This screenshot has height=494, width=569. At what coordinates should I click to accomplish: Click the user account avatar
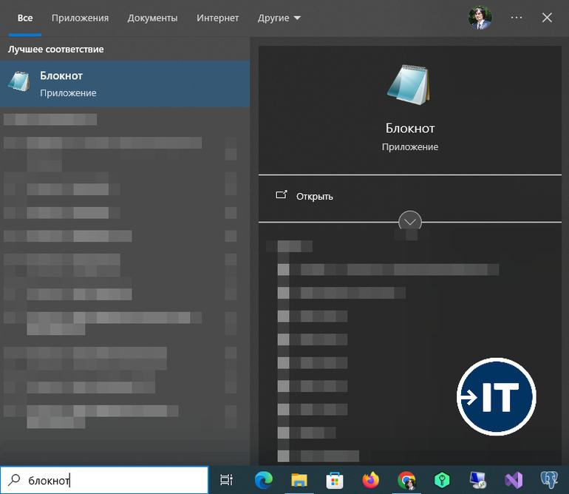point(480,18)
